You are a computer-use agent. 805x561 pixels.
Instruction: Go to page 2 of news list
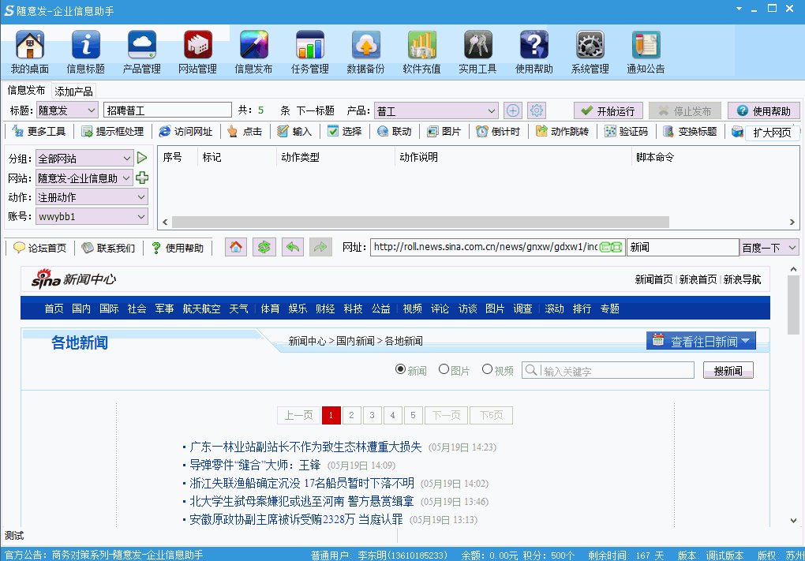352,415
